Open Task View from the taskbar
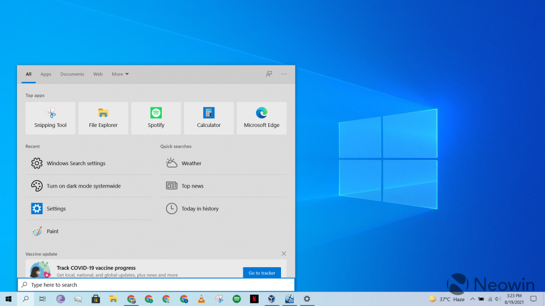The width and height of the screenshot is (545, 306). click(x=43, y=299)
